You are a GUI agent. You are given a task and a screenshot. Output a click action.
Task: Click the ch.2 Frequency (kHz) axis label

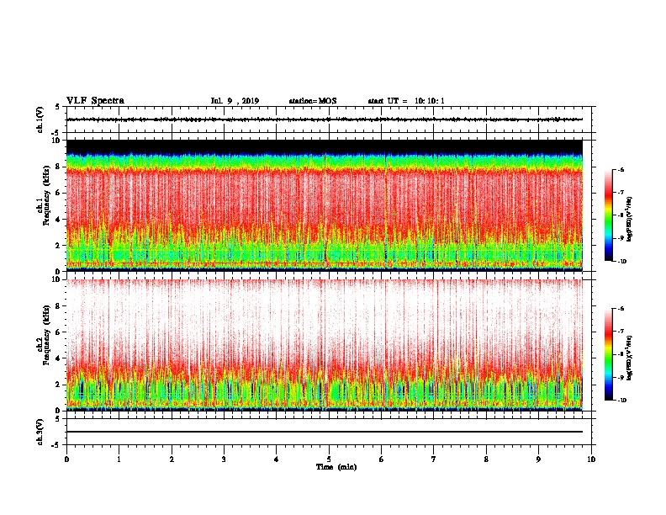coord(47,335)
